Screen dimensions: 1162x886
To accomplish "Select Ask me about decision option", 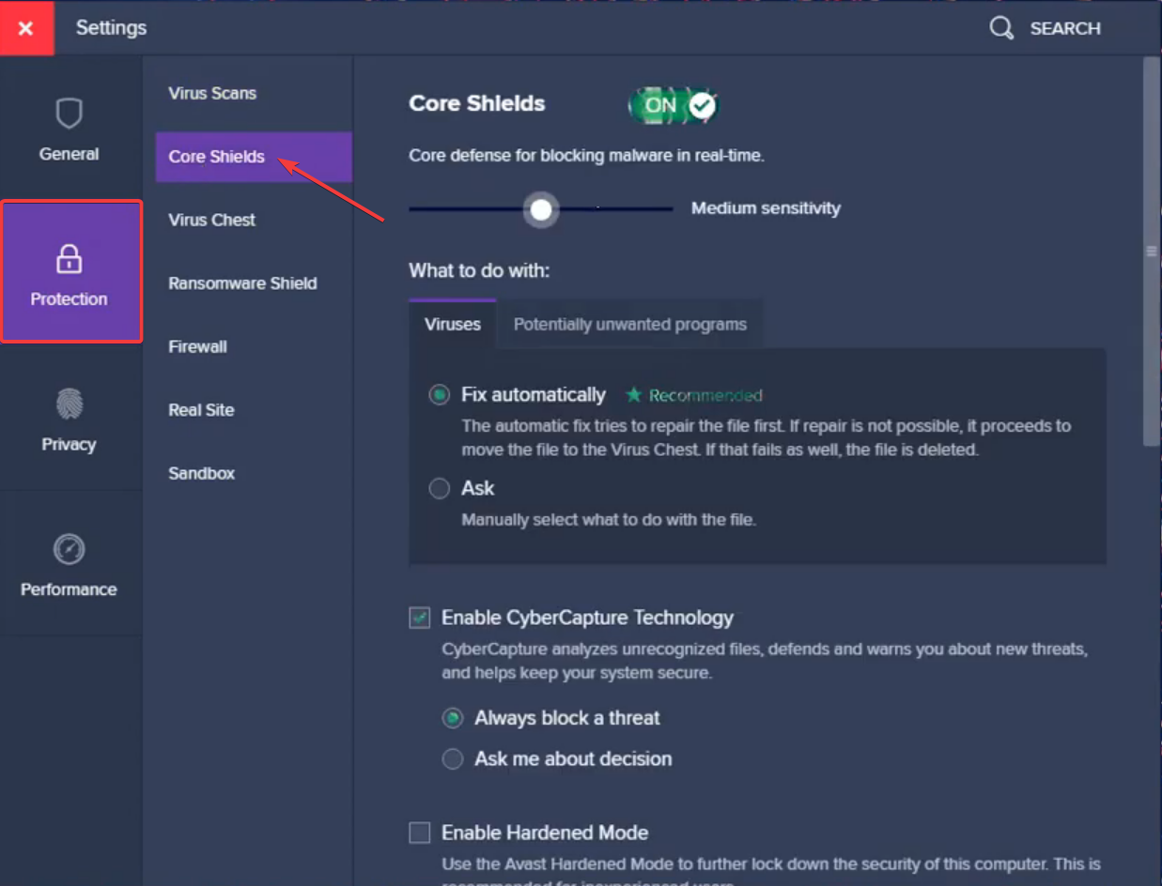I will [453, 758].
